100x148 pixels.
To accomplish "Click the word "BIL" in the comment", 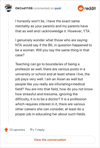I will 51,45.
